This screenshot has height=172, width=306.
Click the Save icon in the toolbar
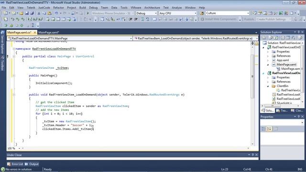(27, 13)
